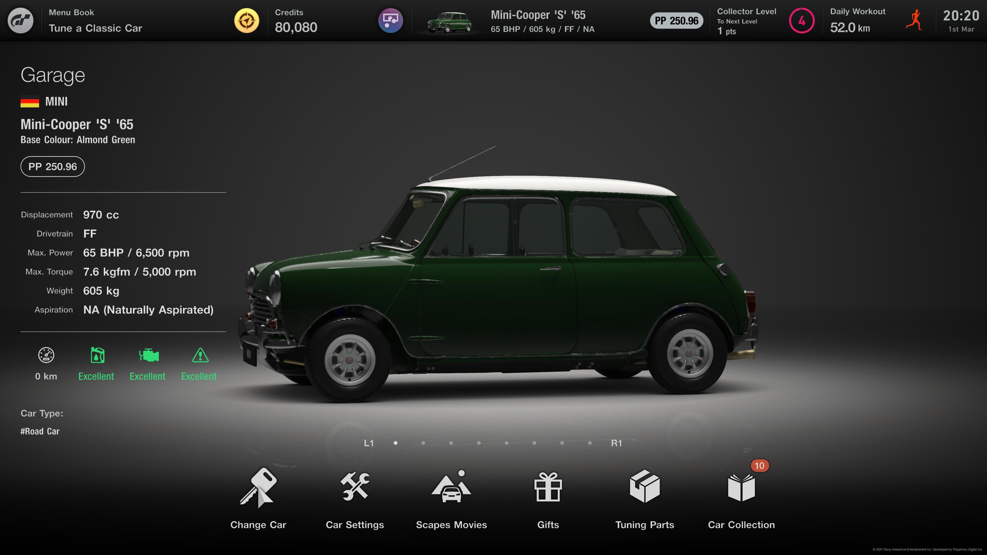This screenshot has height=555, width=987.
Task: Open the purple showcase icon
Action: coord(390,20)
